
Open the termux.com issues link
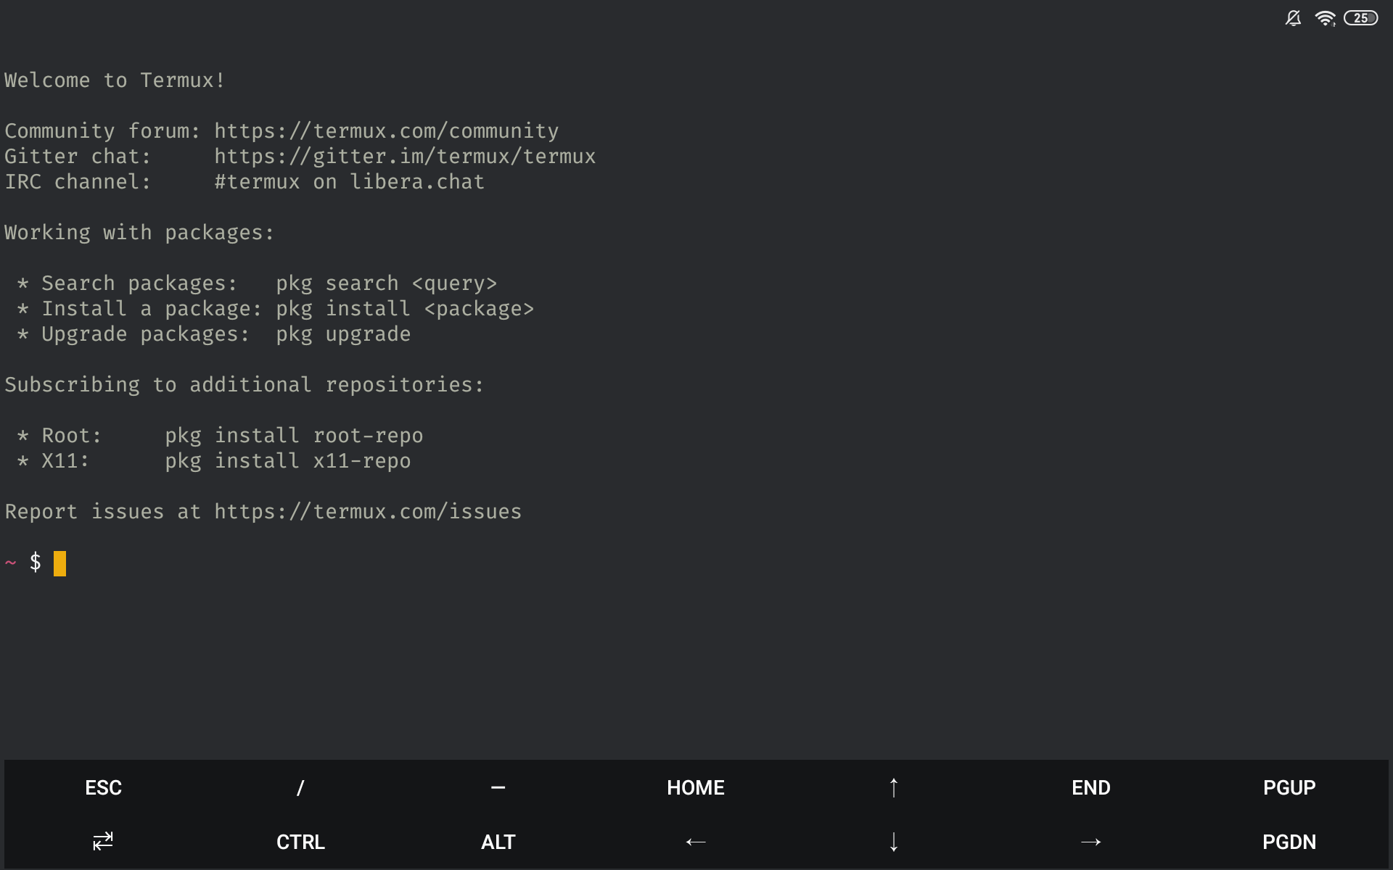366,511
